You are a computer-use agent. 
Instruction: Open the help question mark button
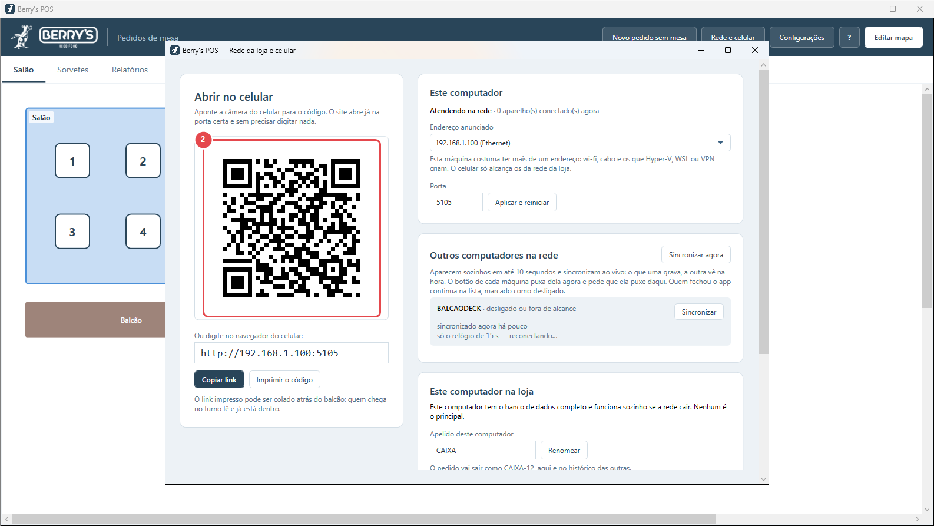coord(849,37)
